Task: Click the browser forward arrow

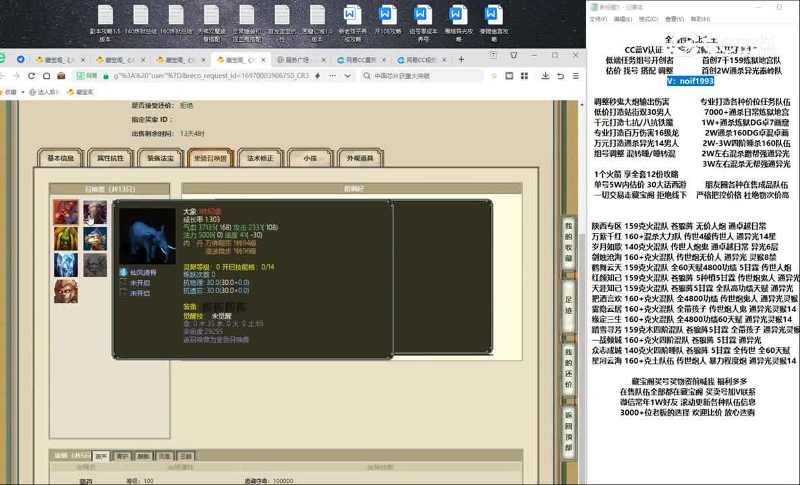Action: pos(16,75)
